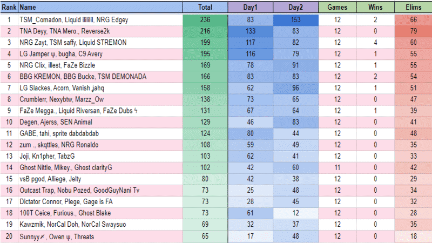Screen dimensions: 432x243
Task: Click Total cell showing 216
Action: 205,31
